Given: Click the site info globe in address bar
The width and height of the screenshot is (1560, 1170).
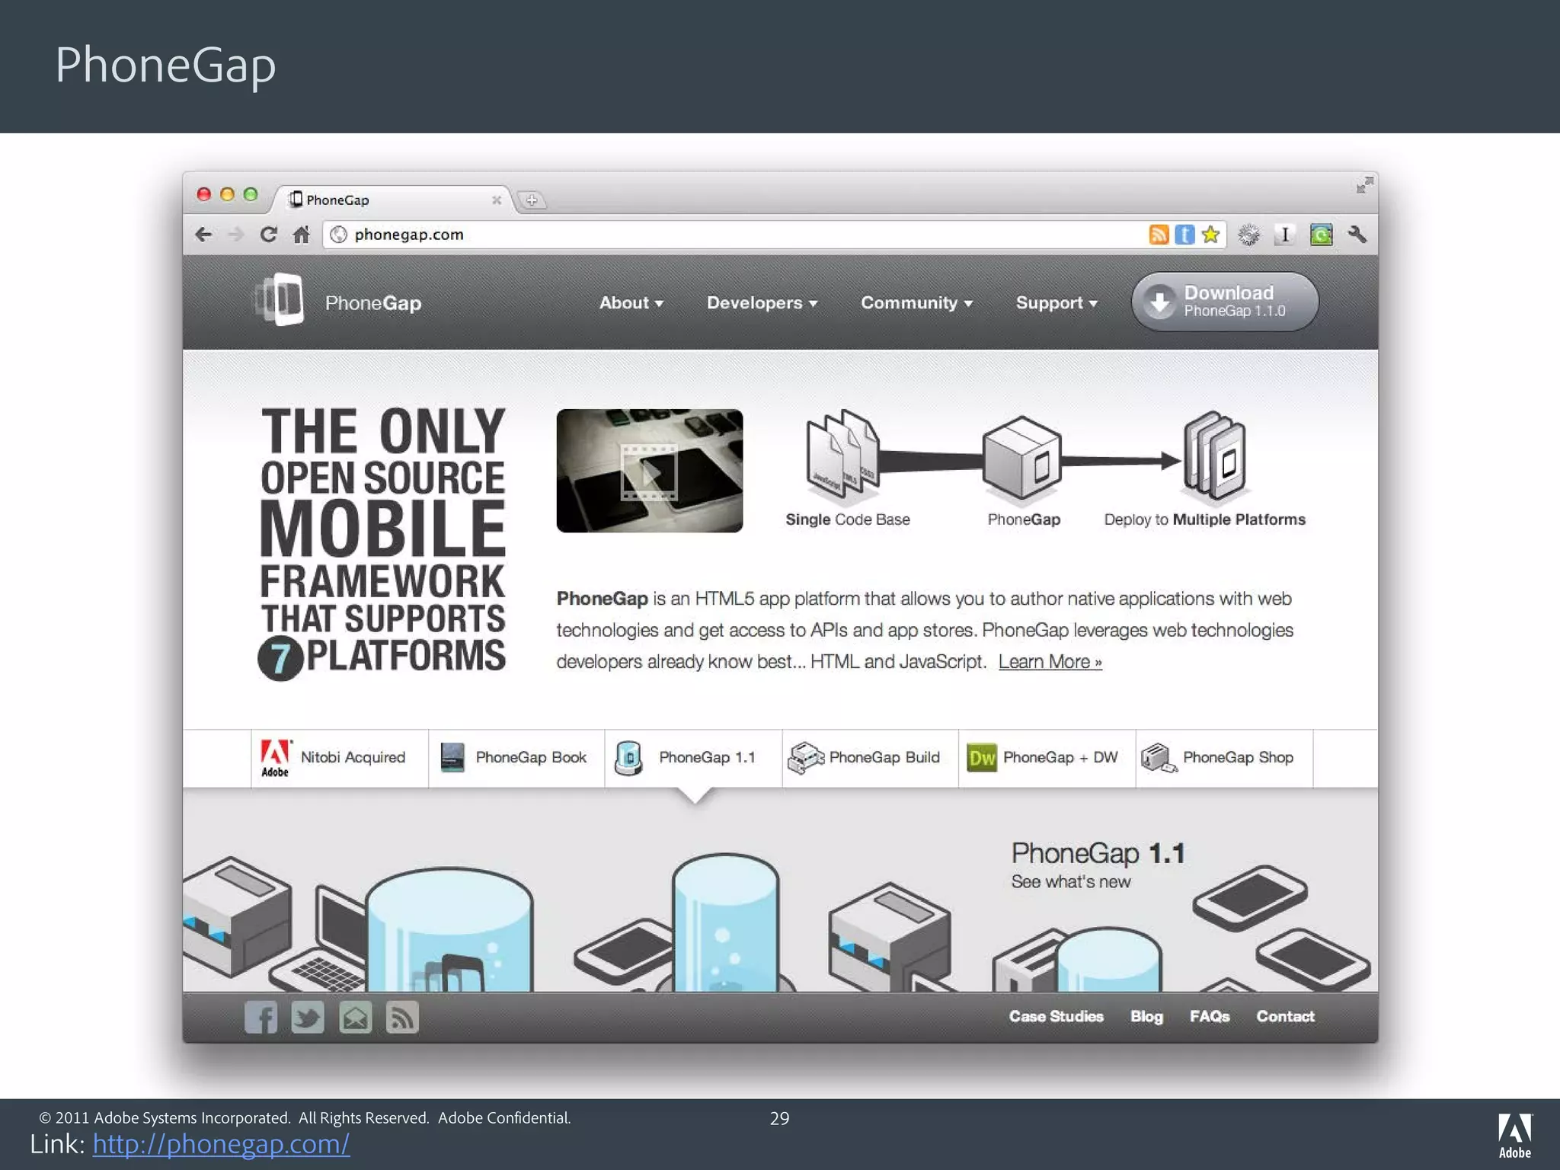Looking at the screenshot, I should (x=339, y=235).
